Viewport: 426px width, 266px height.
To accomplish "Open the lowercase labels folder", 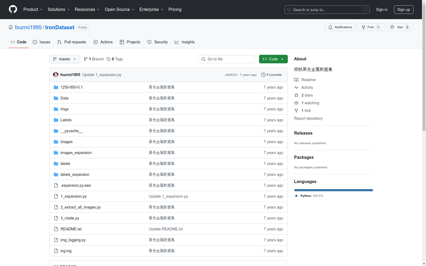I will [x=65, y=164].
